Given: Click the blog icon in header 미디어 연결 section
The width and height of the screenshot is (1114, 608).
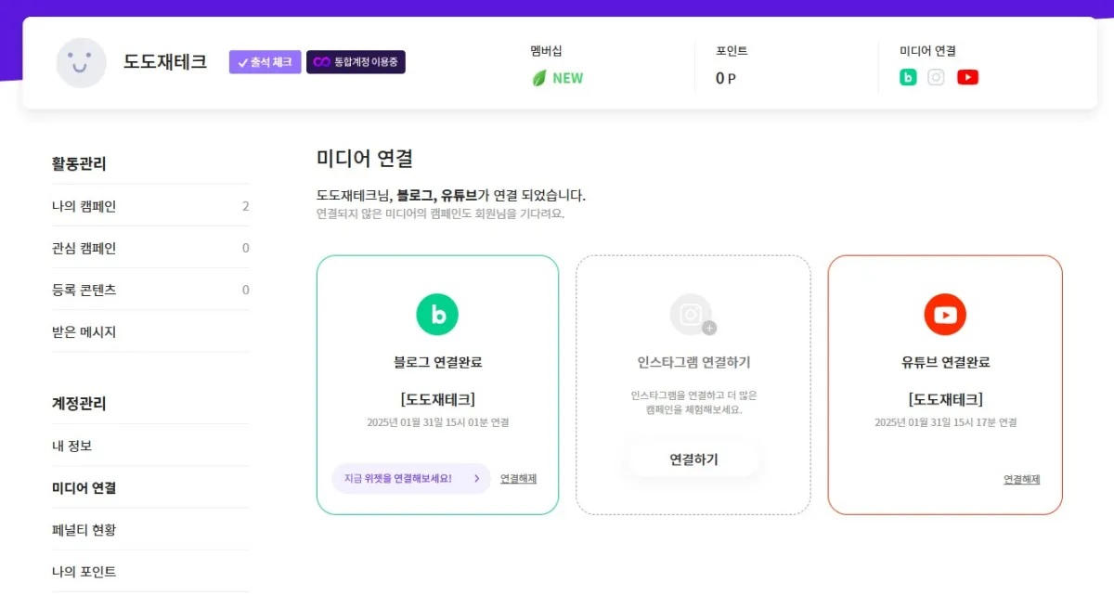Looking at the screenshot, I should (908, 77).
